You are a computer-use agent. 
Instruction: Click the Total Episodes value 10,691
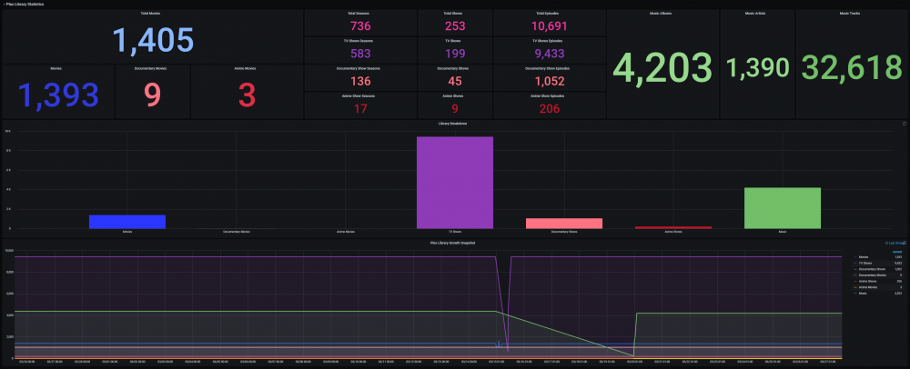pyautogui.click(x=549, y=26)
